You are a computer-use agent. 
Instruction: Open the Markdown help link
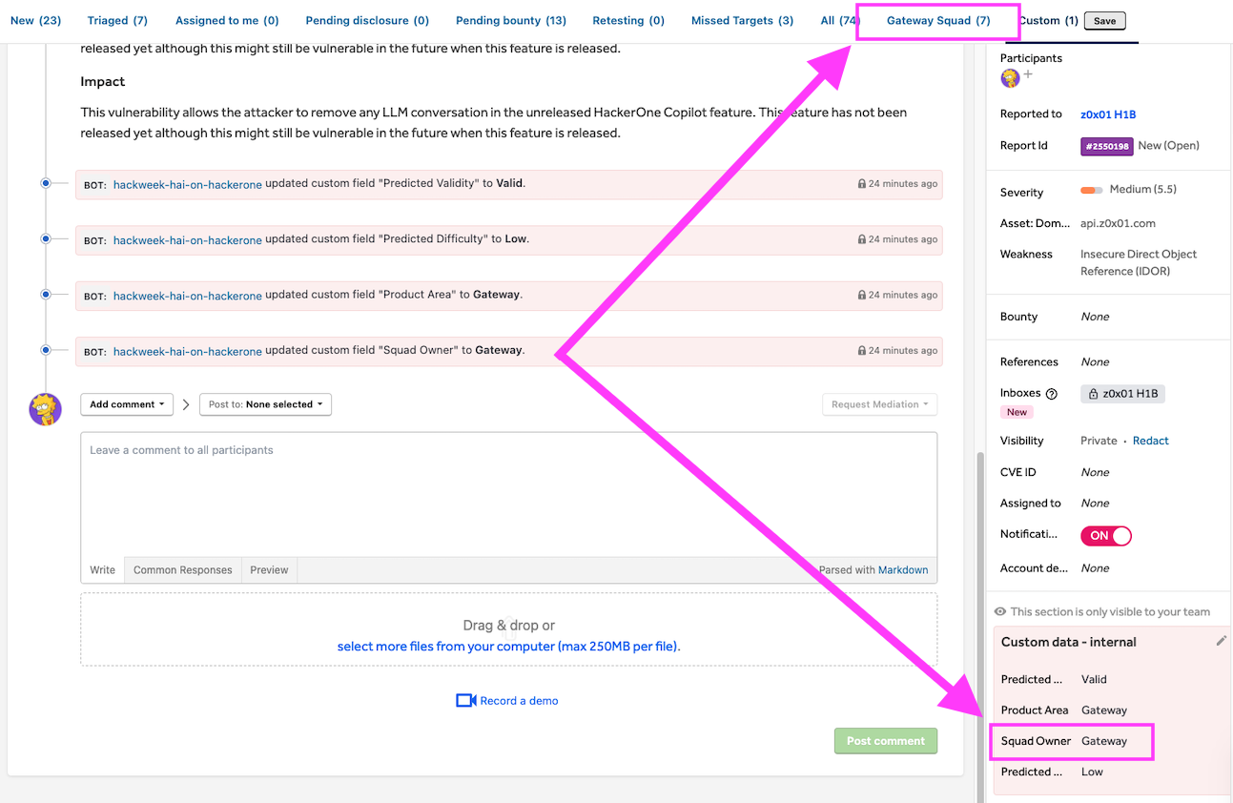coord(903,569)
